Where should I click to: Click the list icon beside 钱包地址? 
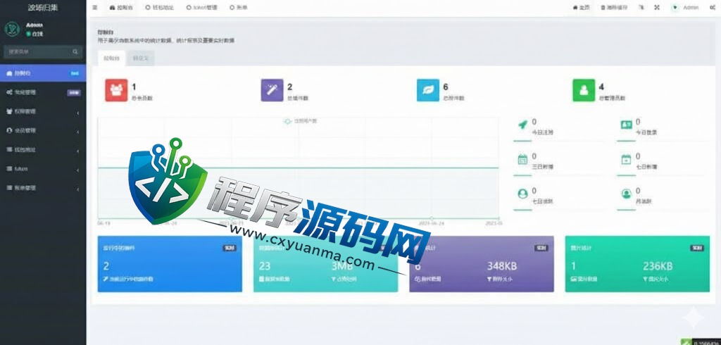pyautogui.click(x=9, y=150)
